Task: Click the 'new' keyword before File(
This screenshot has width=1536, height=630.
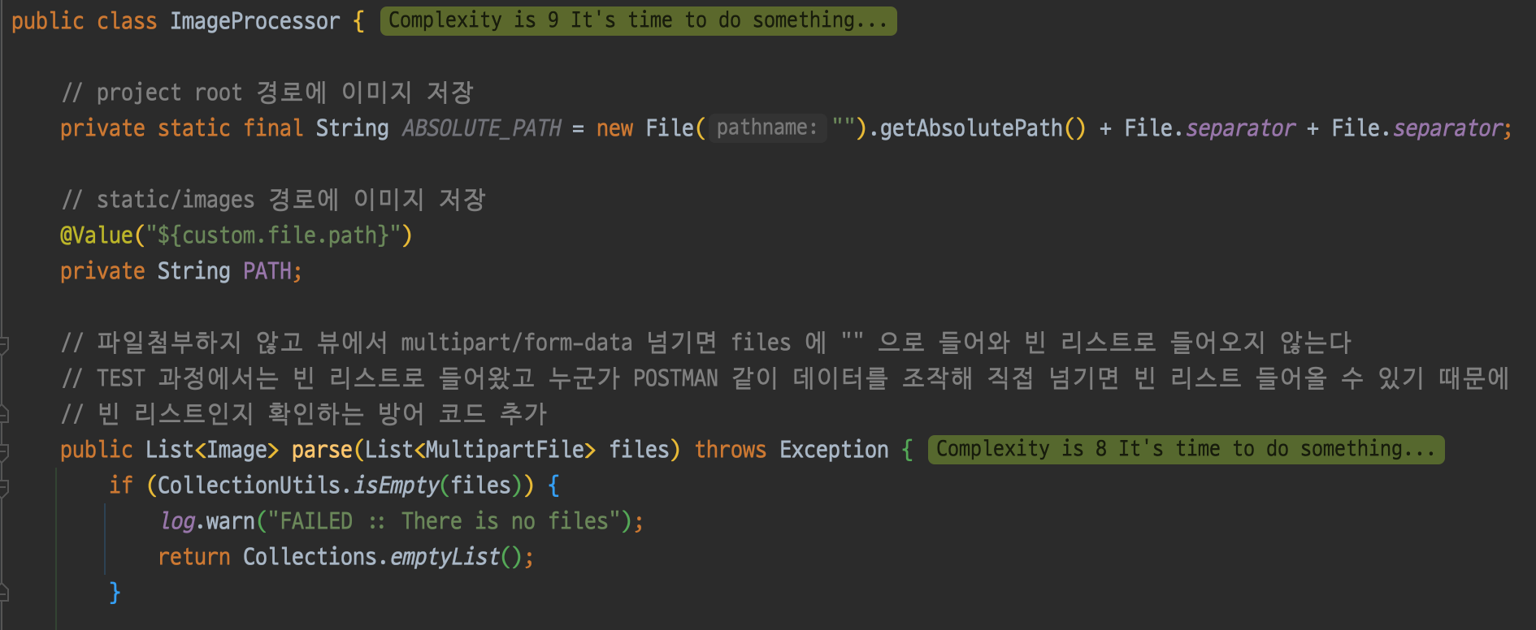Action: tap(614, 128)
